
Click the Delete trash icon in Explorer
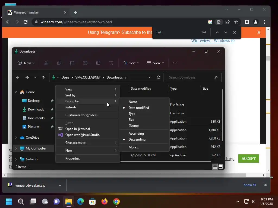click(x=111, y=63)
